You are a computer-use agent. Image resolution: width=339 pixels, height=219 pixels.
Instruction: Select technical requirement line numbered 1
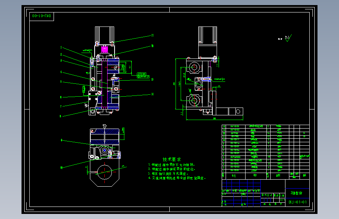point(172,165)
